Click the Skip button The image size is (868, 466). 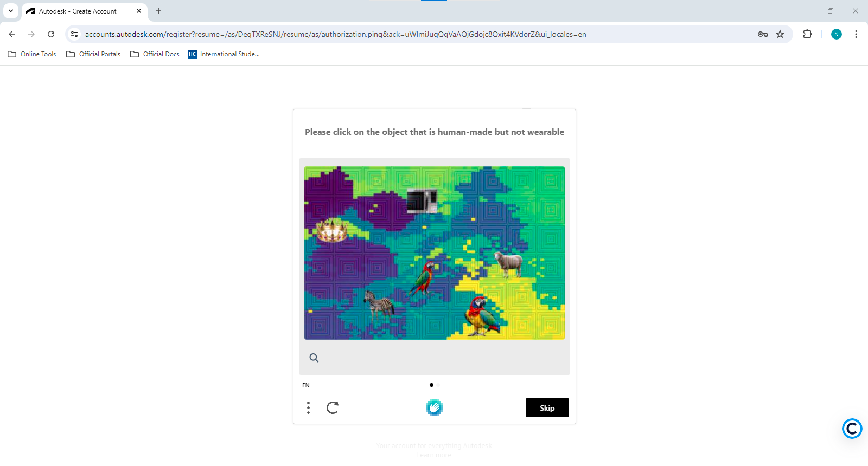547,408
